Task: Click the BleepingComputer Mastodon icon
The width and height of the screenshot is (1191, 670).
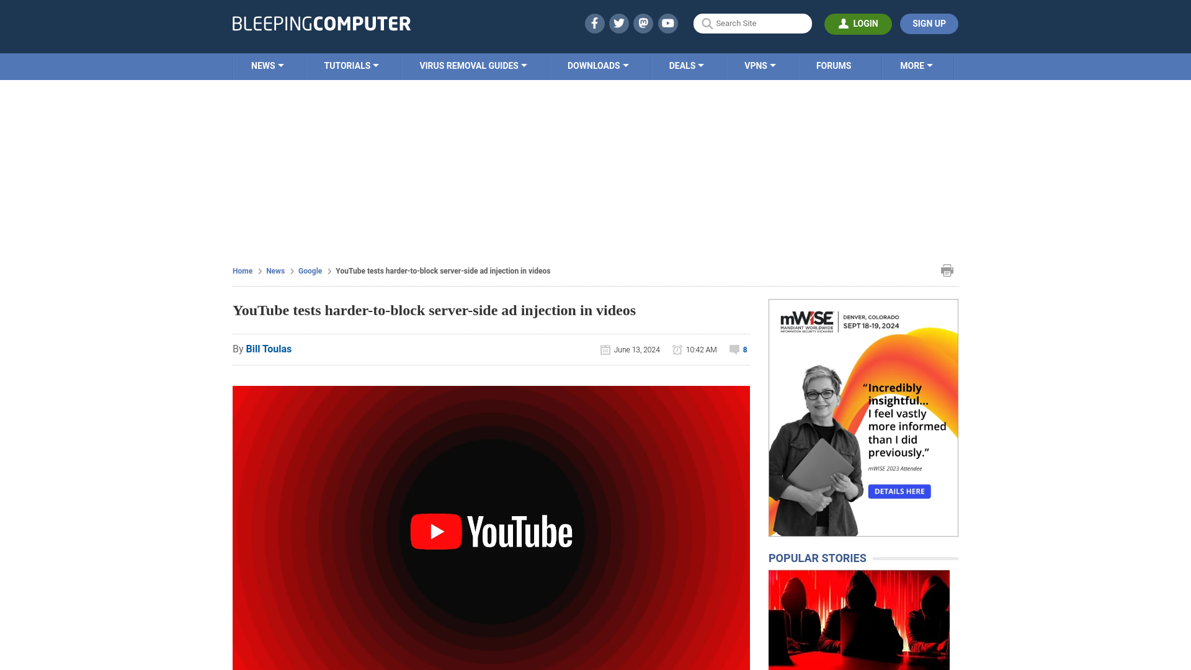Action: (x=644, y=23)
